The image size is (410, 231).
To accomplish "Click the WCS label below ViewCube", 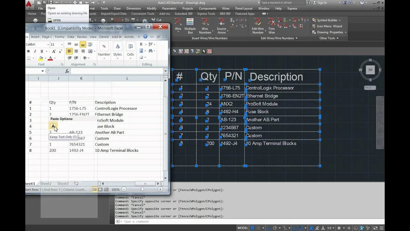I will coord(370,88).
